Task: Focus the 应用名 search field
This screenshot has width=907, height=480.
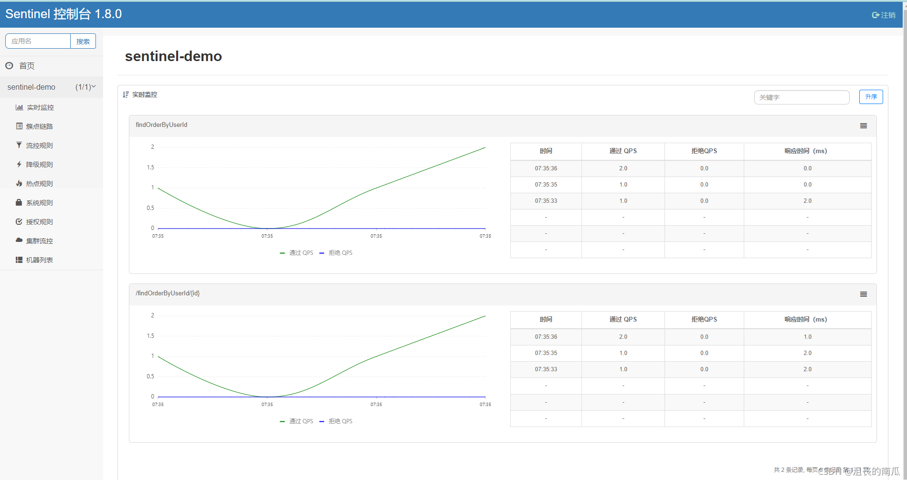Action: tap(38, 41)
